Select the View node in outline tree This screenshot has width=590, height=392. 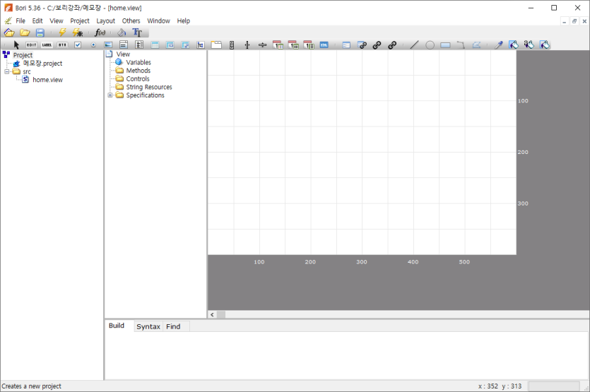[123, 54]
